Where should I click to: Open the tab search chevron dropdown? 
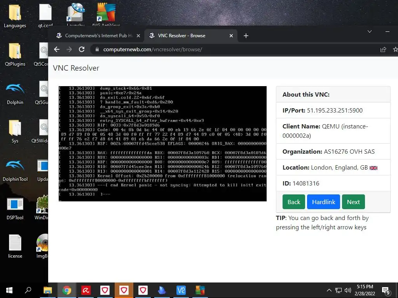point(370,32)
